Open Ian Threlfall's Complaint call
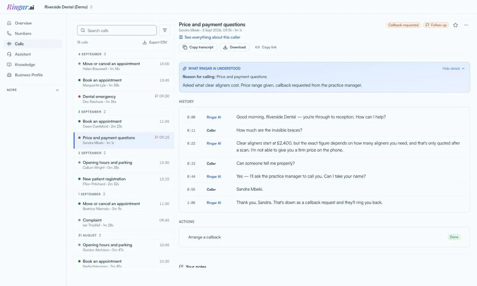Viewport: 477px width, 286px height. point(124,222)
